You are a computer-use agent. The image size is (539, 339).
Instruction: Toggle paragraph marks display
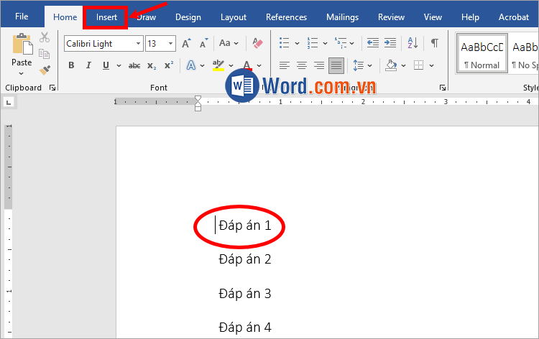(x=434, y=43)
